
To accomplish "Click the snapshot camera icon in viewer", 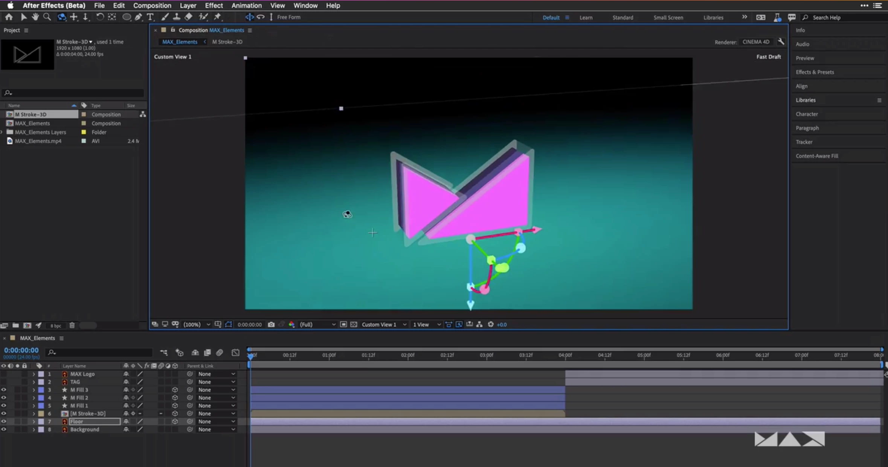I will 271,324.
